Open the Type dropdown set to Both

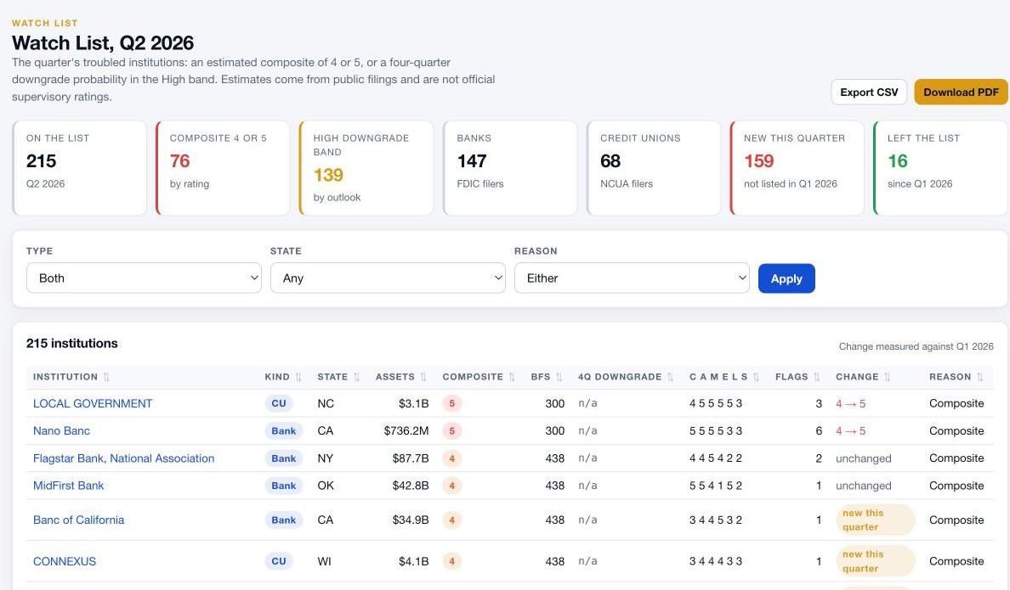144,278
